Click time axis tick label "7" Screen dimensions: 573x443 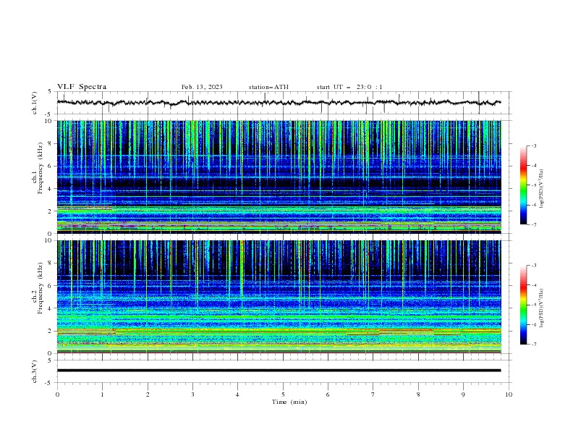[x=373, y=395]
